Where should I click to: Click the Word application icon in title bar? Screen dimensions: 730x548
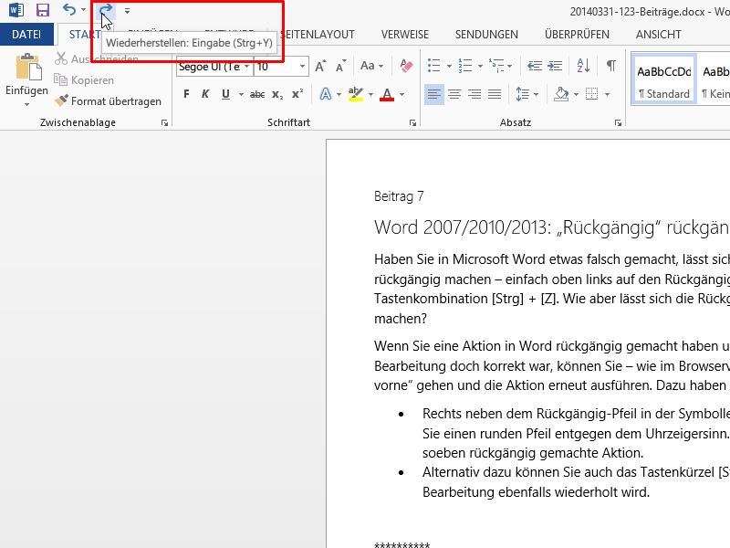click(16, 10)
